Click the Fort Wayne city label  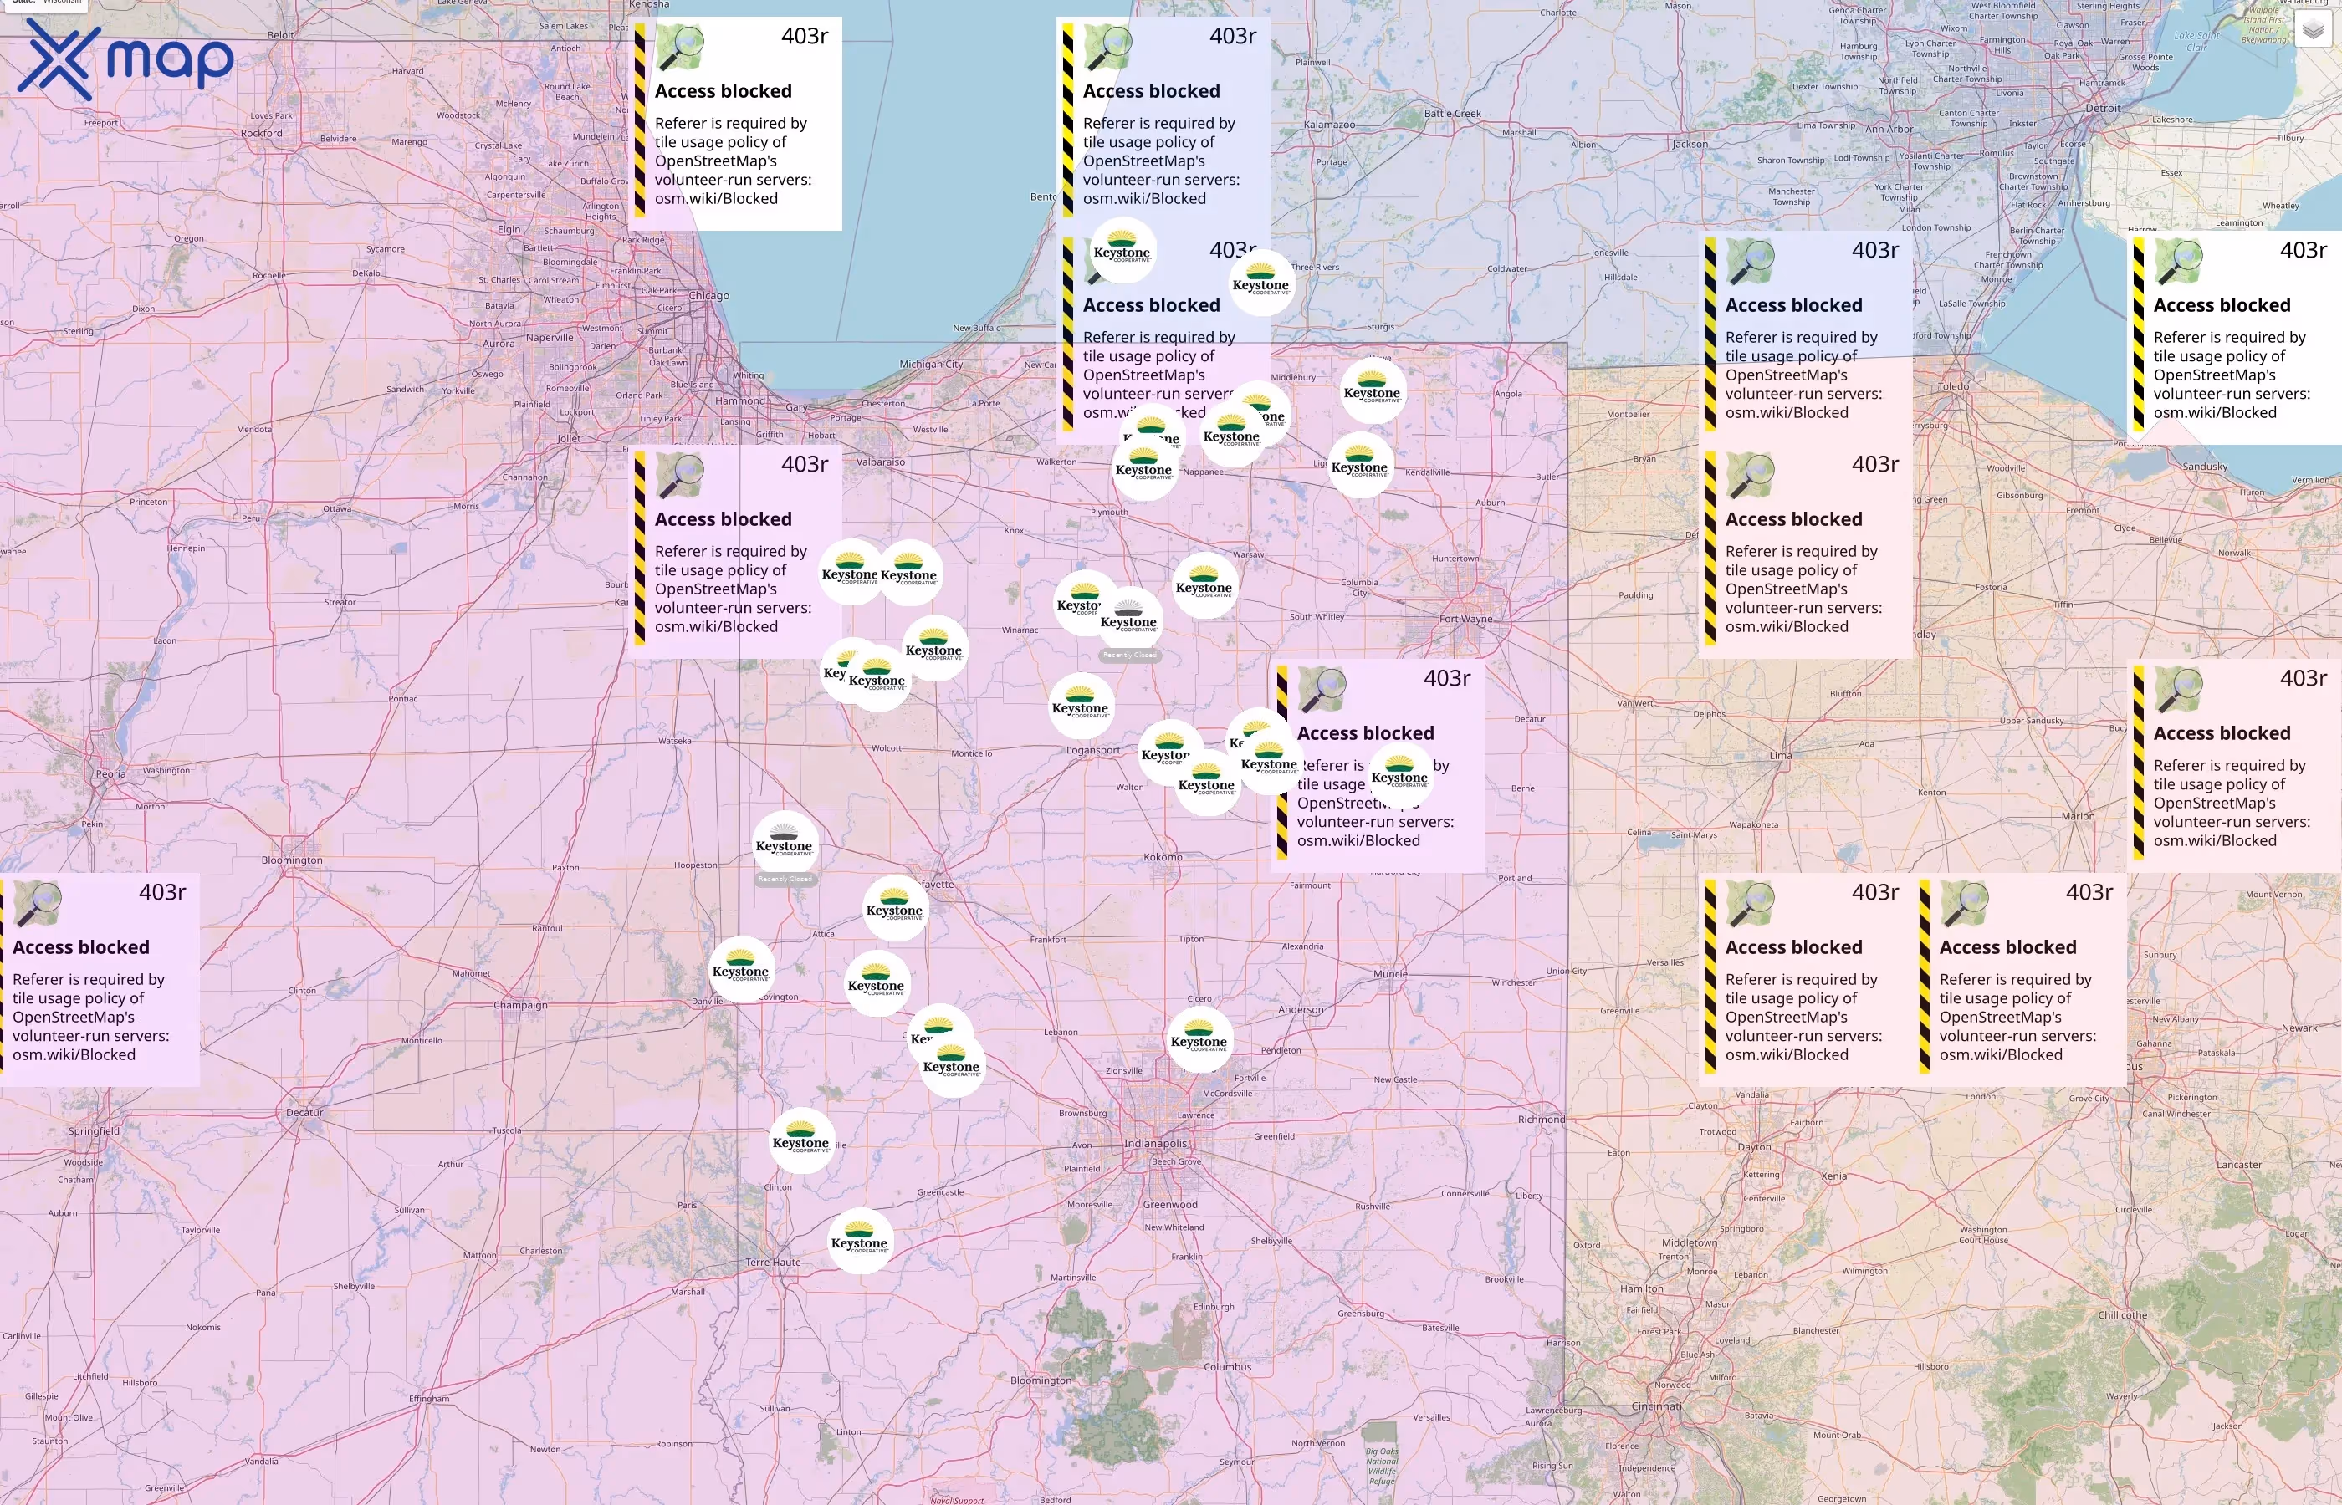(x=1465, y=619)
